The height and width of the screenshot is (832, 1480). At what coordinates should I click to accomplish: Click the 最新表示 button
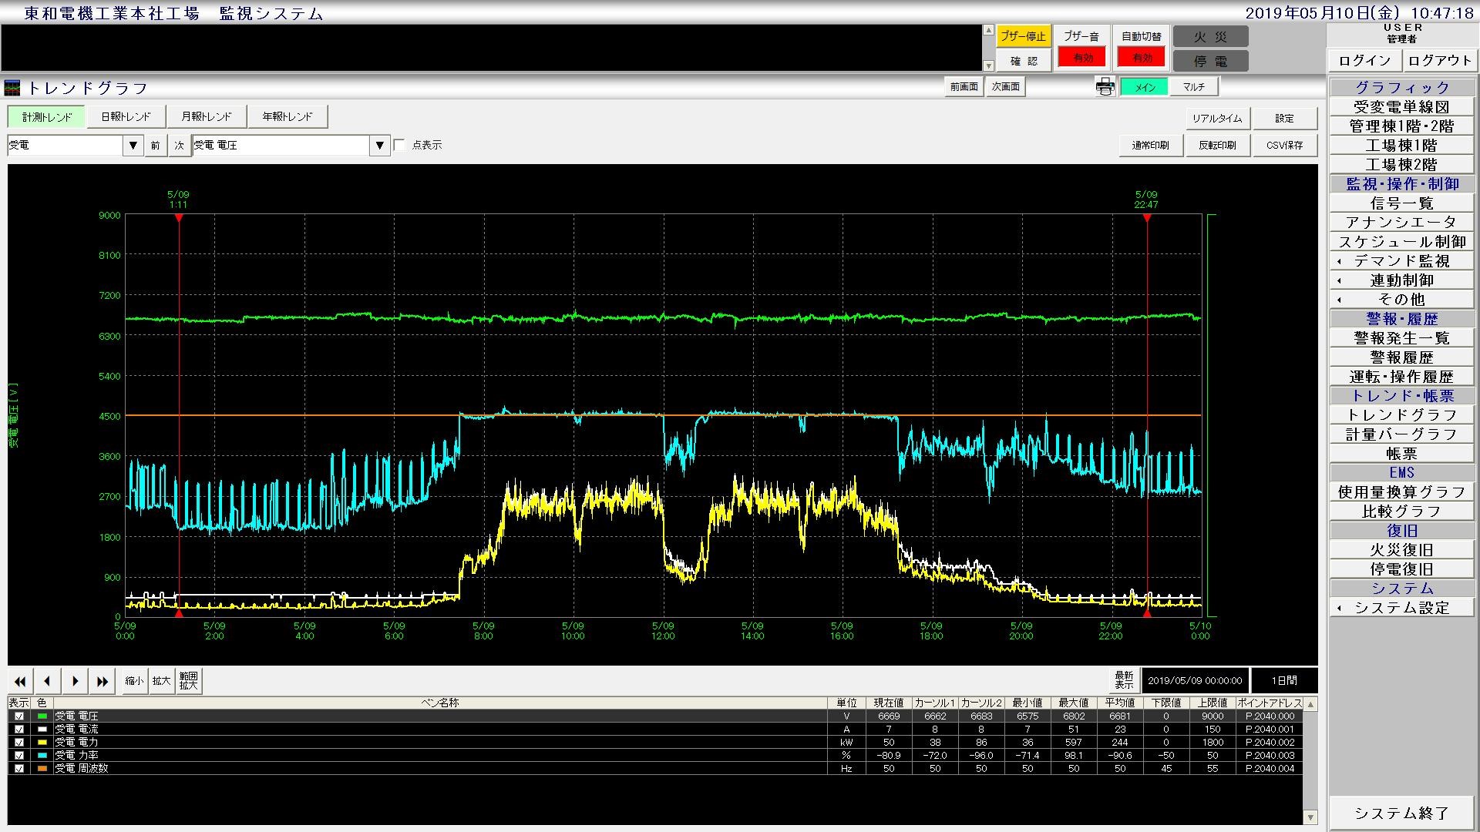1124,681
